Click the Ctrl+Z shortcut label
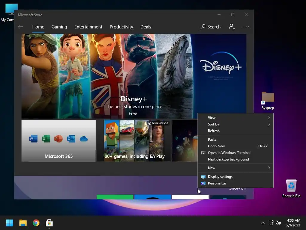 pyautogui.click(x=262, y=146)
